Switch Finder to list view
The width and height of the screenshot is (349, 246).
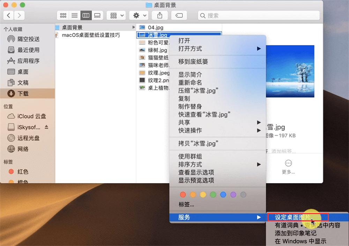[74, 15]
